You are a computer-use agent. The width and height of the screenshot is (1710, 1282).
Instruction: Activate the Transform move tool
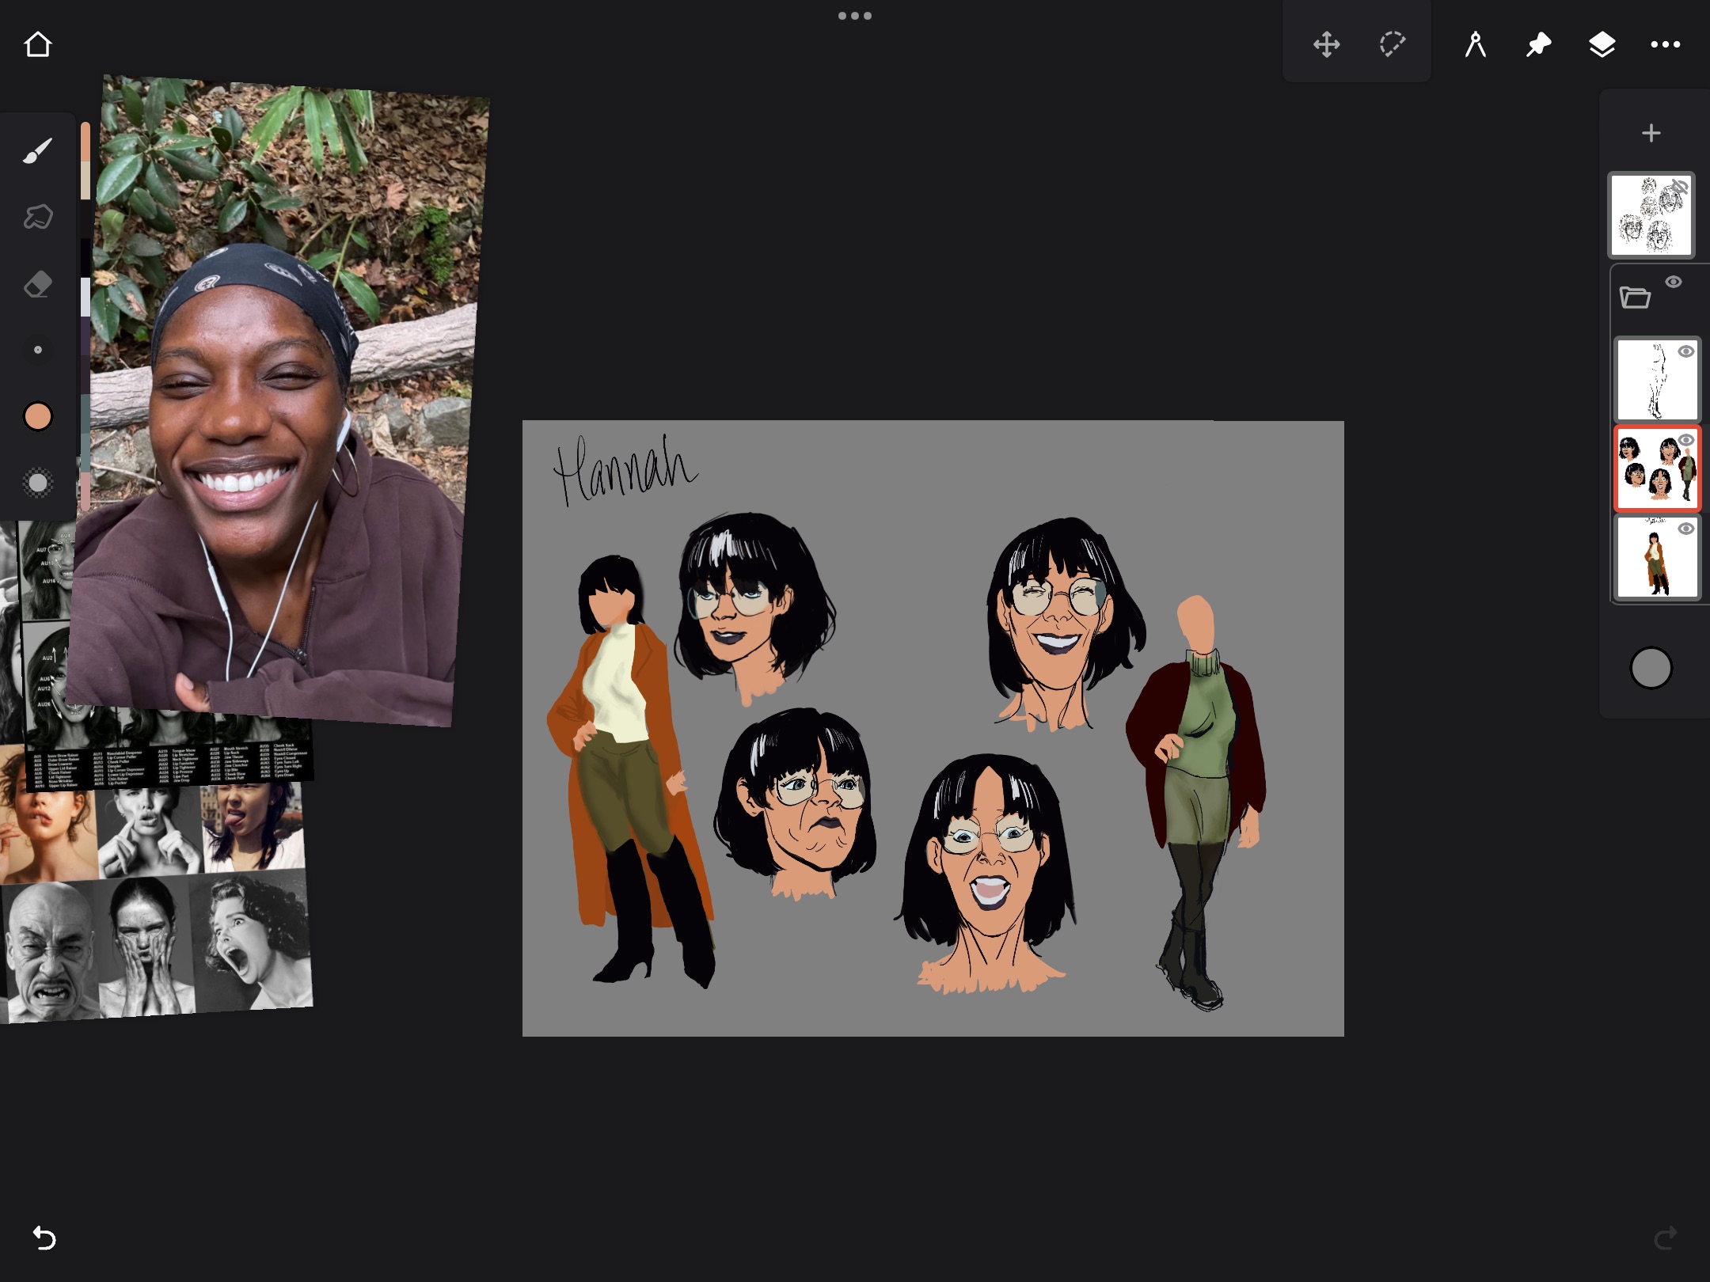click(x=1326, y=44)
